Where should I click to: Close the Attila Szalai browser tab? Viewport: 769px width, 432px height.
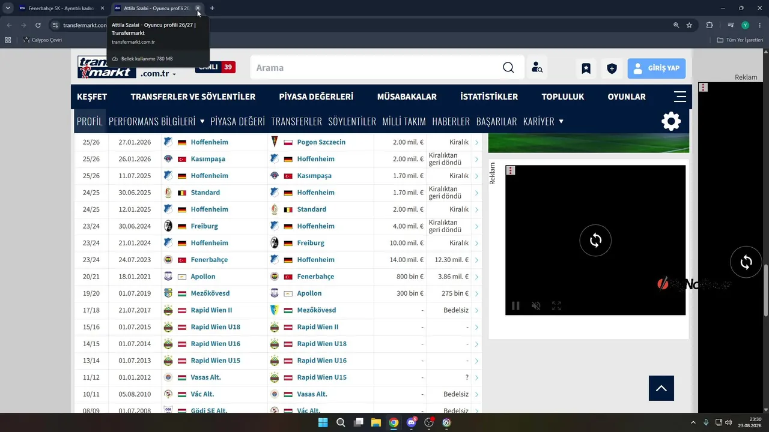tap(198, 8)
